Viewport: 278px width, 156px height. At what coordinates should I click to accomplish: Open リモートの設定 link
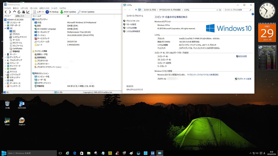click(x=131, y=24)
